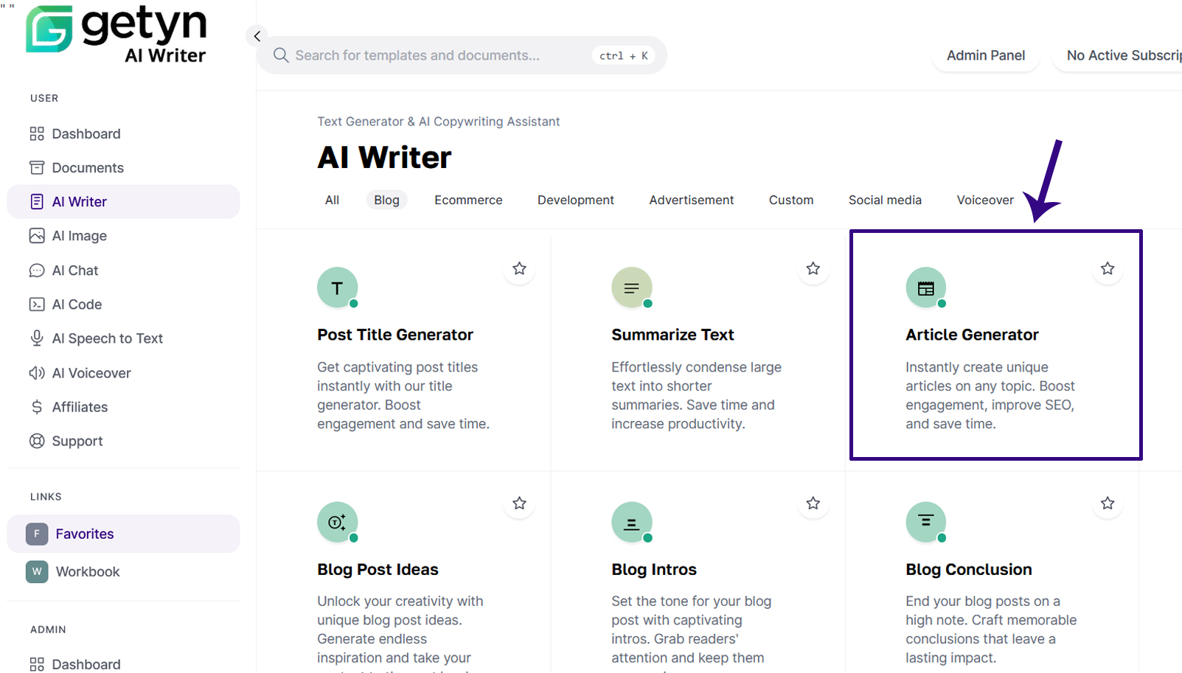Open AI Image via its picture icon
The image size is (1182, 673).
pyautogui.click(x=37, y=236)
